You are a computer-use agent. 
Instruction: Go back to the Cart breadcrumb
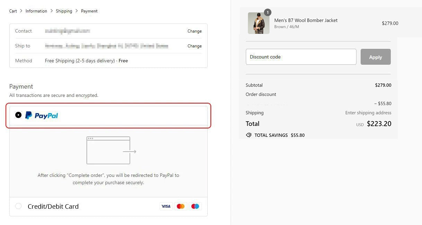click(x=13, y=11)
